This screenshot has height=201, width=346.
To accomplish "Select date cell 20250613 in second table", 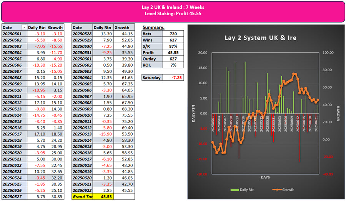I will [82, 134].
